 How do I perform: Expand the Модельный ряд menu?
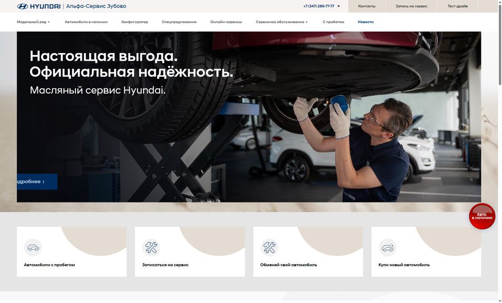coord(33,22)
